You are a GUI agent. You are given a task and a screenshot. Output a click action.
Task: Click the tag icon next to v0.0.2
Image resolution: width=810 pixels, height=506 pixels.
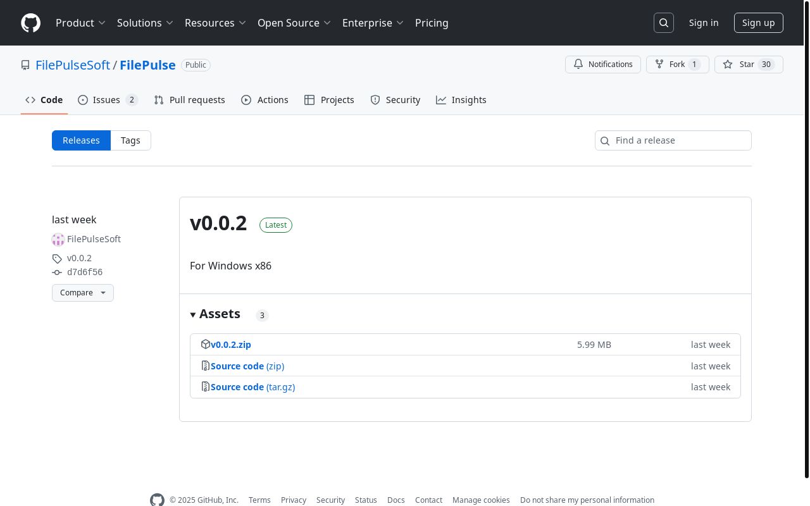56,258
